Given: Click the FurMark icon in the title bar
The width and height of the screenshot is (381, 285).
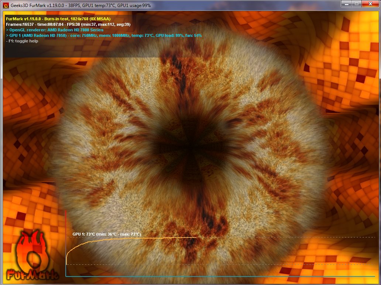Looking at the screenshot, I should [x=6, y=6].
